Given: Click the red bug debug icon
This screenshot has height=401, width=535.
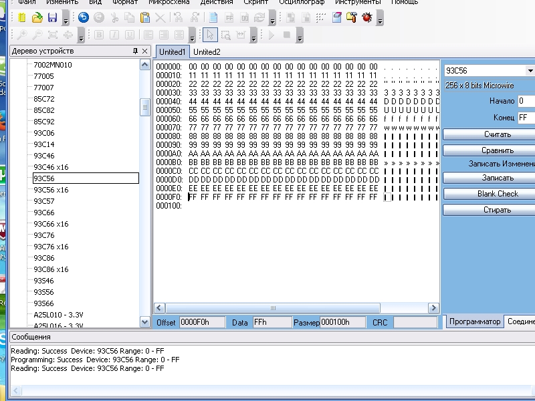Looking at the screenshot, I should [x=367, y=18].
